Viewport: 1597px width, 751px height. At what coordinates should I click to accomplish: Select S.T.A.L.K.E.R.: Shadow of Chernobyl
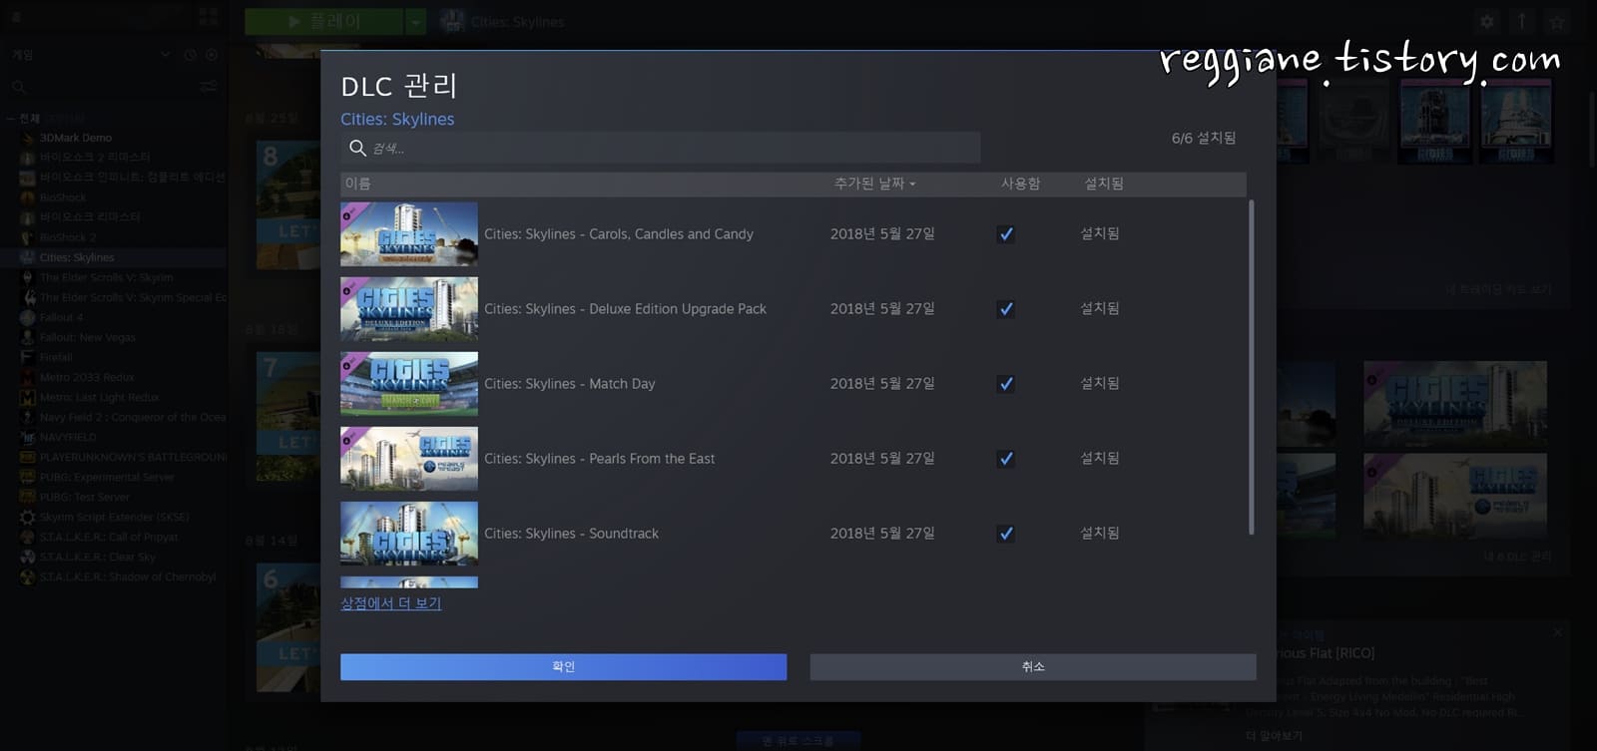pyautogui.click(x=128, y=576)
